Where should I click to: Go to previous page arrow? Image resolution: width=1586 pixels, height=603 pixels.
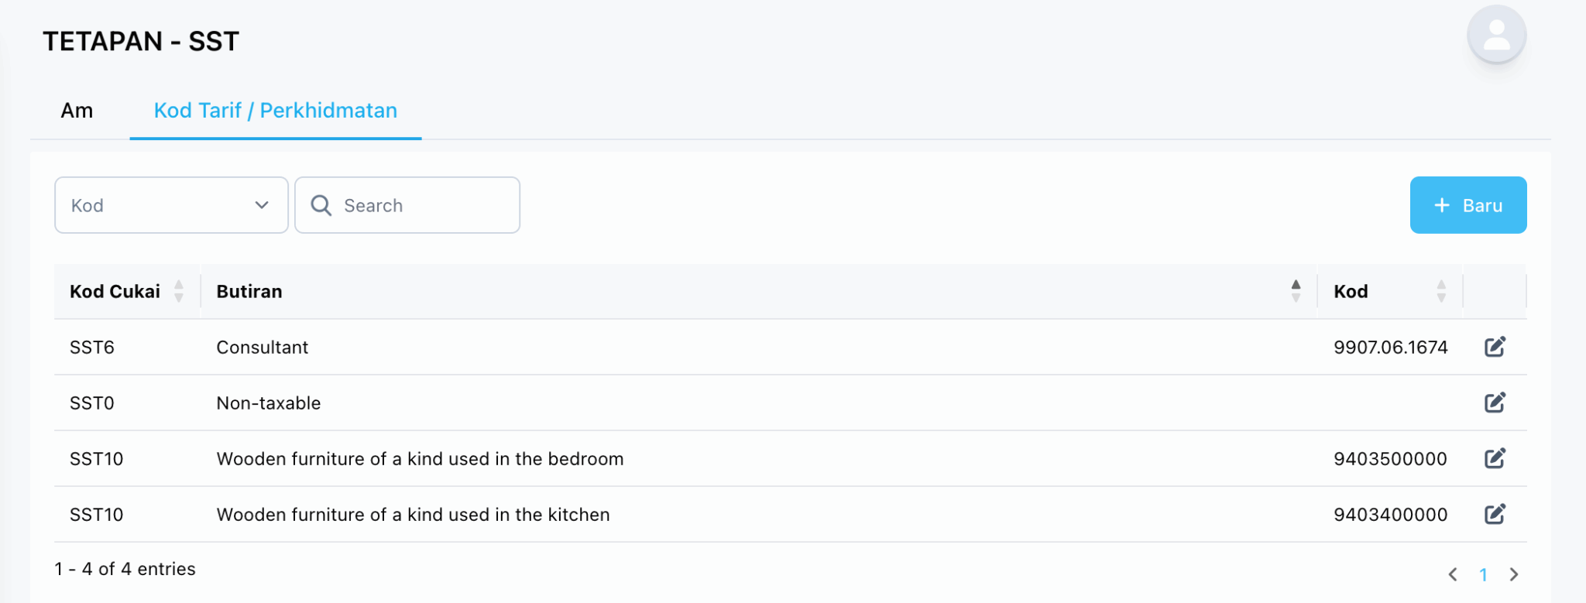pos(1453,574)
